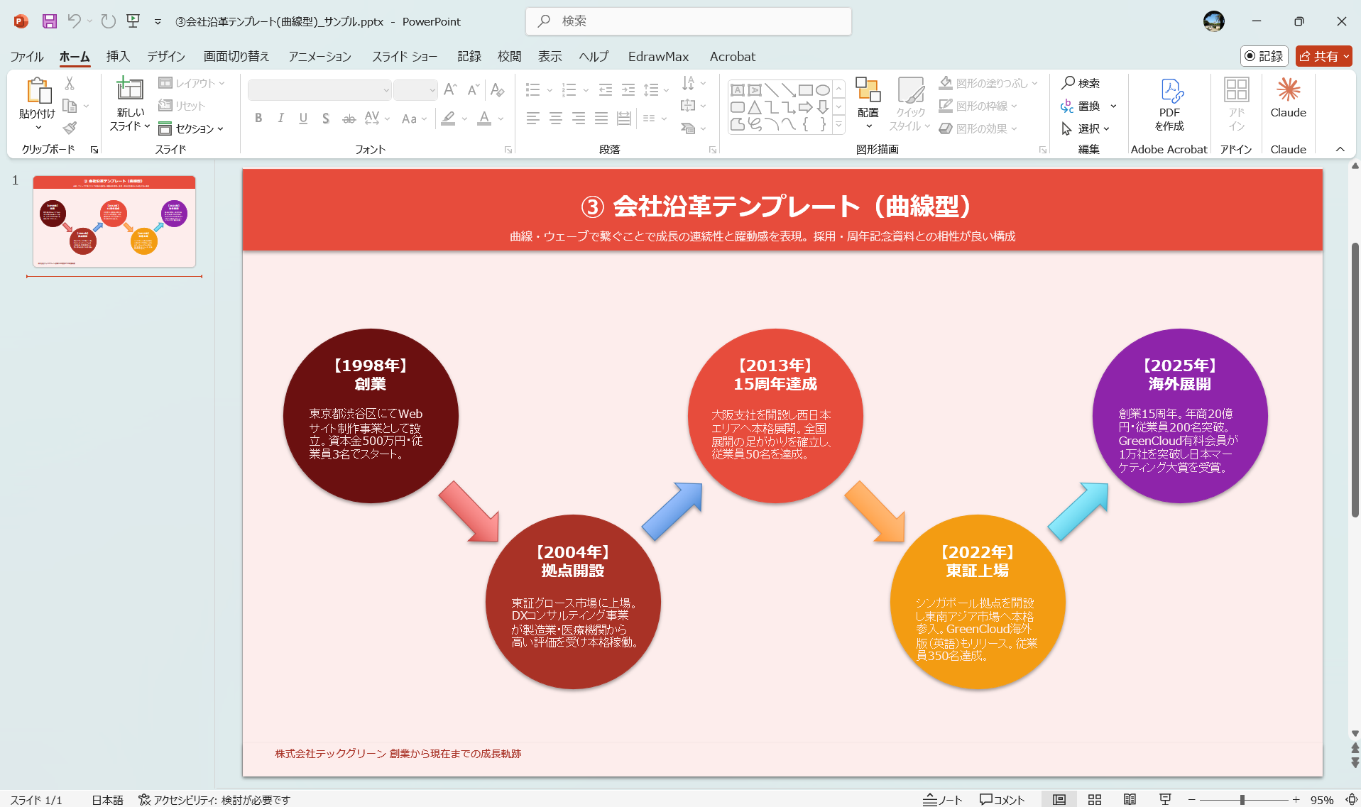Click slideshow icon in status bar
The image size is (1361, 807).
(x=1165, y=799)
